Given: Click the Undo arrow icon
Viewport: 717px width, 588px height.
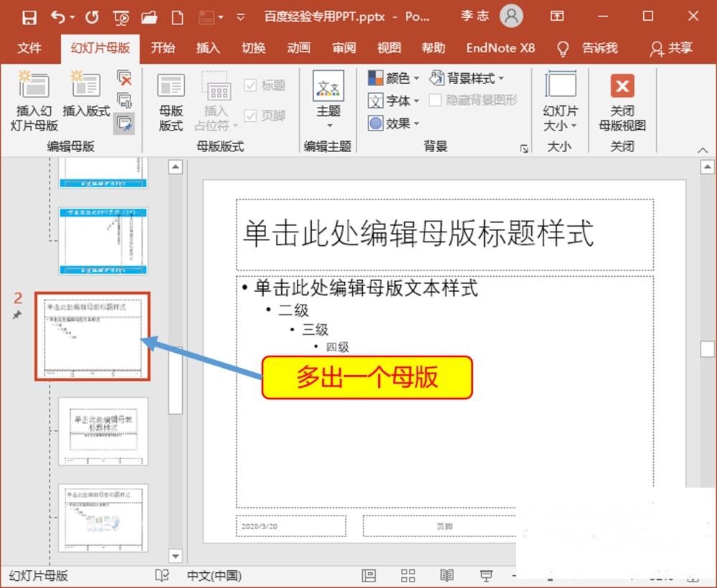Looking at the screenshot, I should coord(58,17).
